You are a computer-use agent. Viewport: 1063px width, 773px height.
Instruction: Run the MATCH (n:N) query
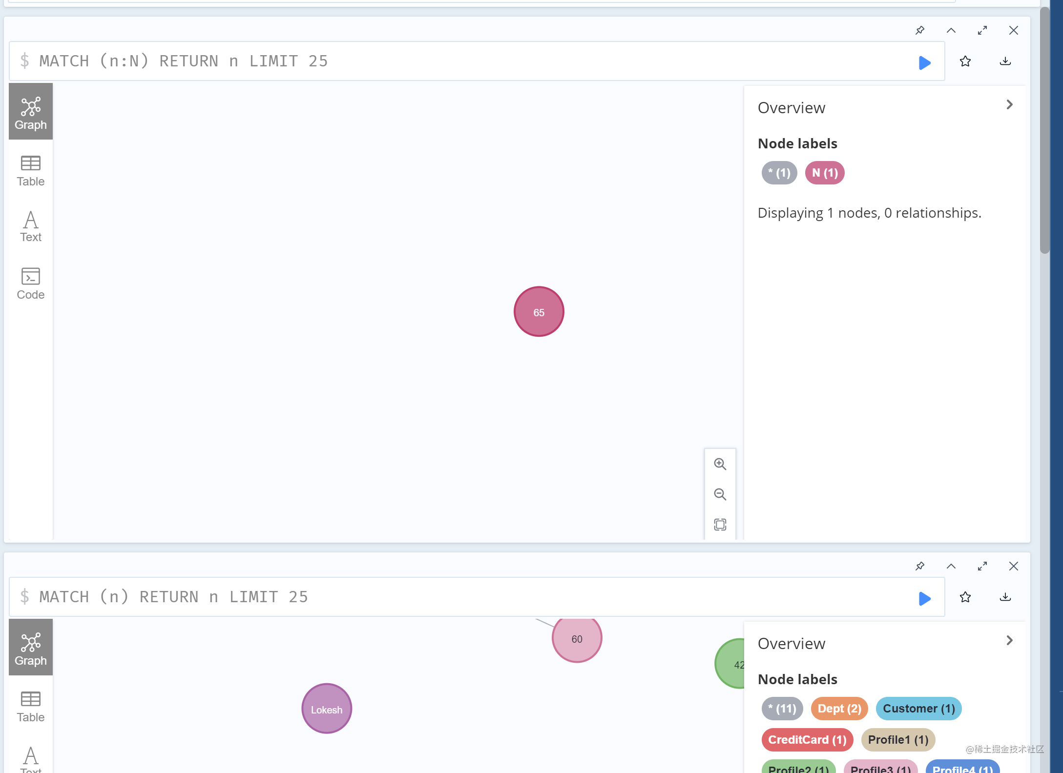click(x=924, y=62)
